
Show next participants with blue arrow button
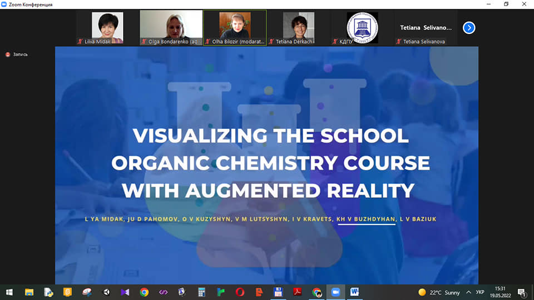click(x=469, y=27)
